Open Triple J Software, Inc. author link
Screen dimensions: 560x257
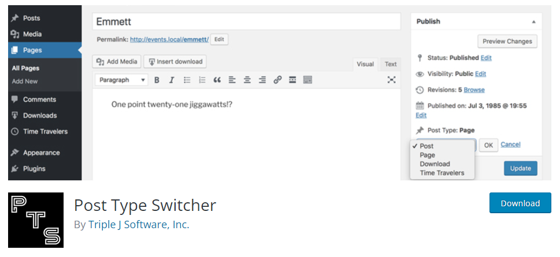[139, 225]
